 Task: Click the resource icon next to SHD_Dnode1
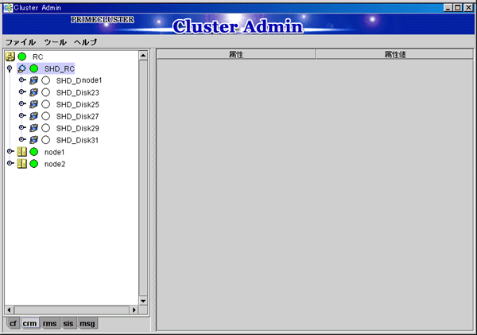tap(33, 80)
